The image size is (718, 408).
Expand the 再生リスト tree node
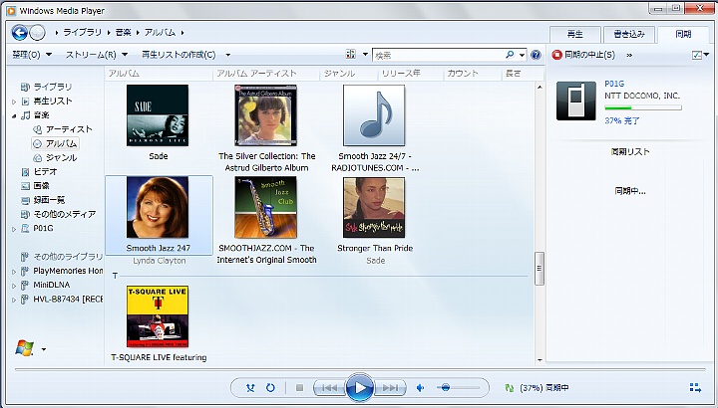pyautogui.click(x=14, y=102)
